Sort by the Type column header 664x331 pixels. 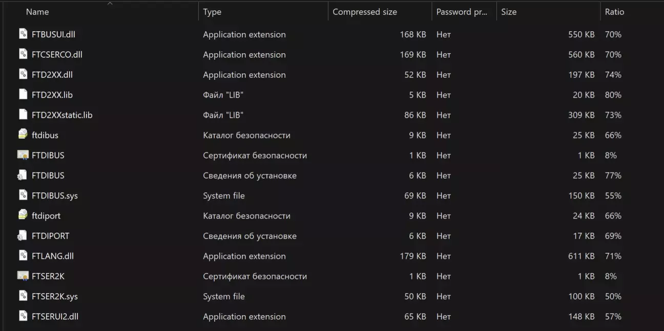click(x=212, y=12)
